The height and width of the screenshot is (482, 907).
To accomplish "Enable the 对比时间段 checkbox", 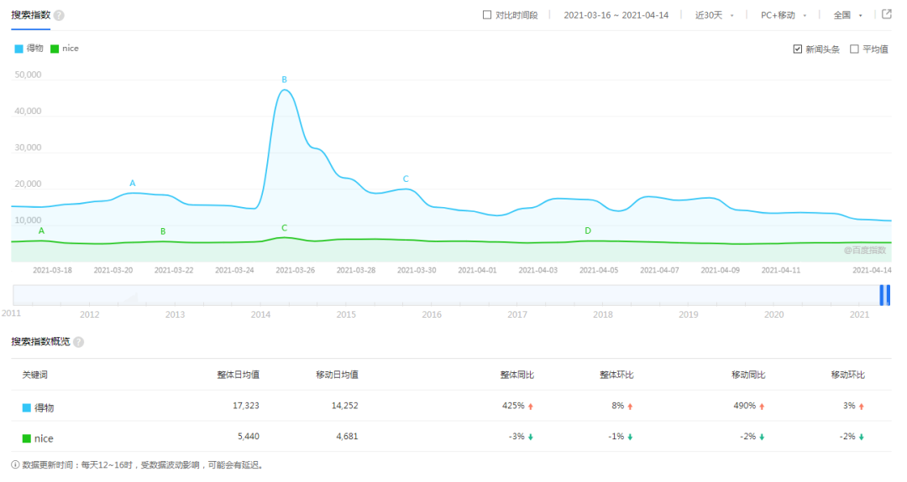I will [487, 15].
